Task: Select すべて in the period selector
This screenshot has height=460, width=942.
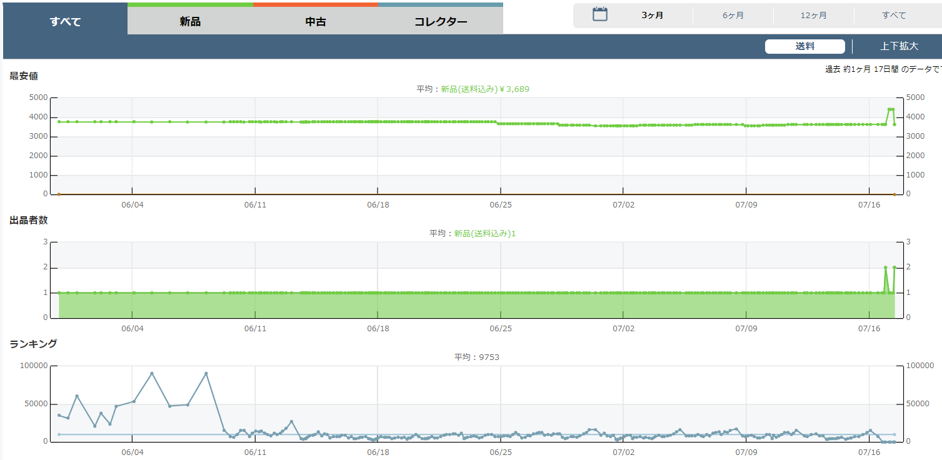Action: tap(894, 16)
